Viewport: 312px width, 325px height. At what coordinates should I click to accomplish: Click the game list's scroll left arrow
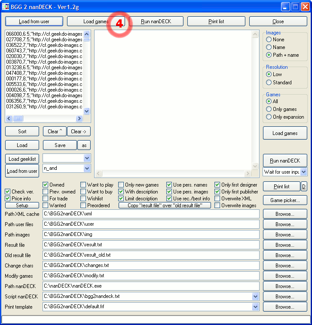point(9,118)
